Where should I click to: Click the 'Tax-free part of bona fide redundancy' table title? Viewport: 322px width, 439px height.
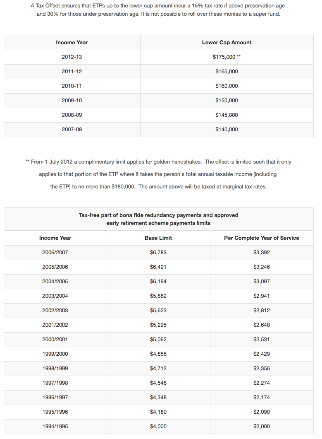click(158, 219)
